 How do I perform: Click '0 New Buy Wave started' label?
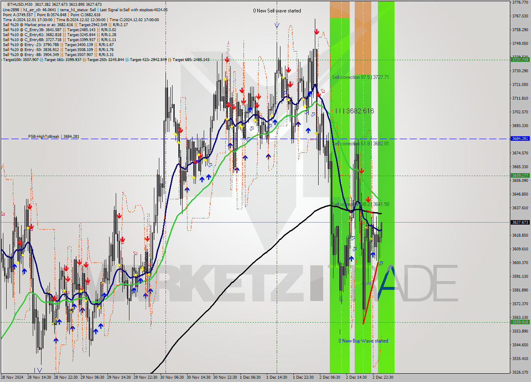(363, 341)
